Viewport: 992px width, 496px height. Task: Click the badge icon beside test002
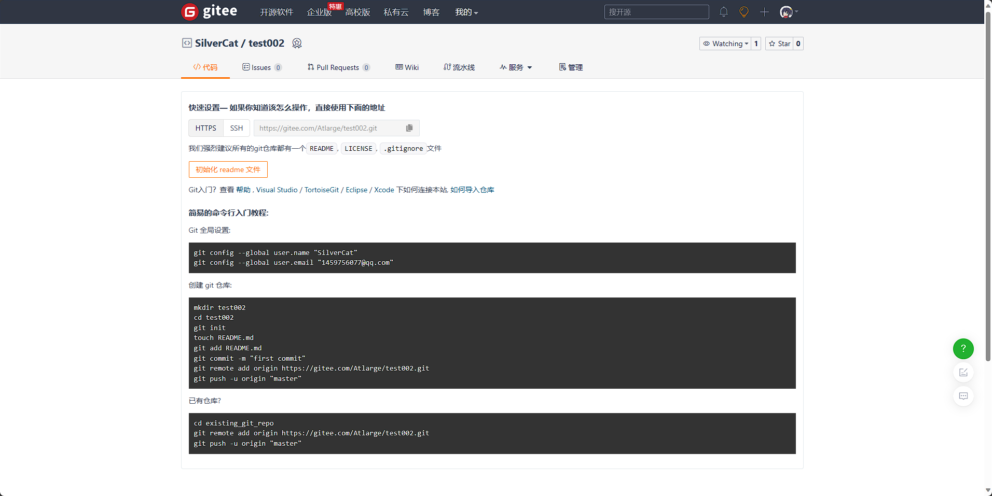[297, 44]
